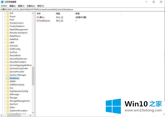Select the StorPort key

[14, 104]
